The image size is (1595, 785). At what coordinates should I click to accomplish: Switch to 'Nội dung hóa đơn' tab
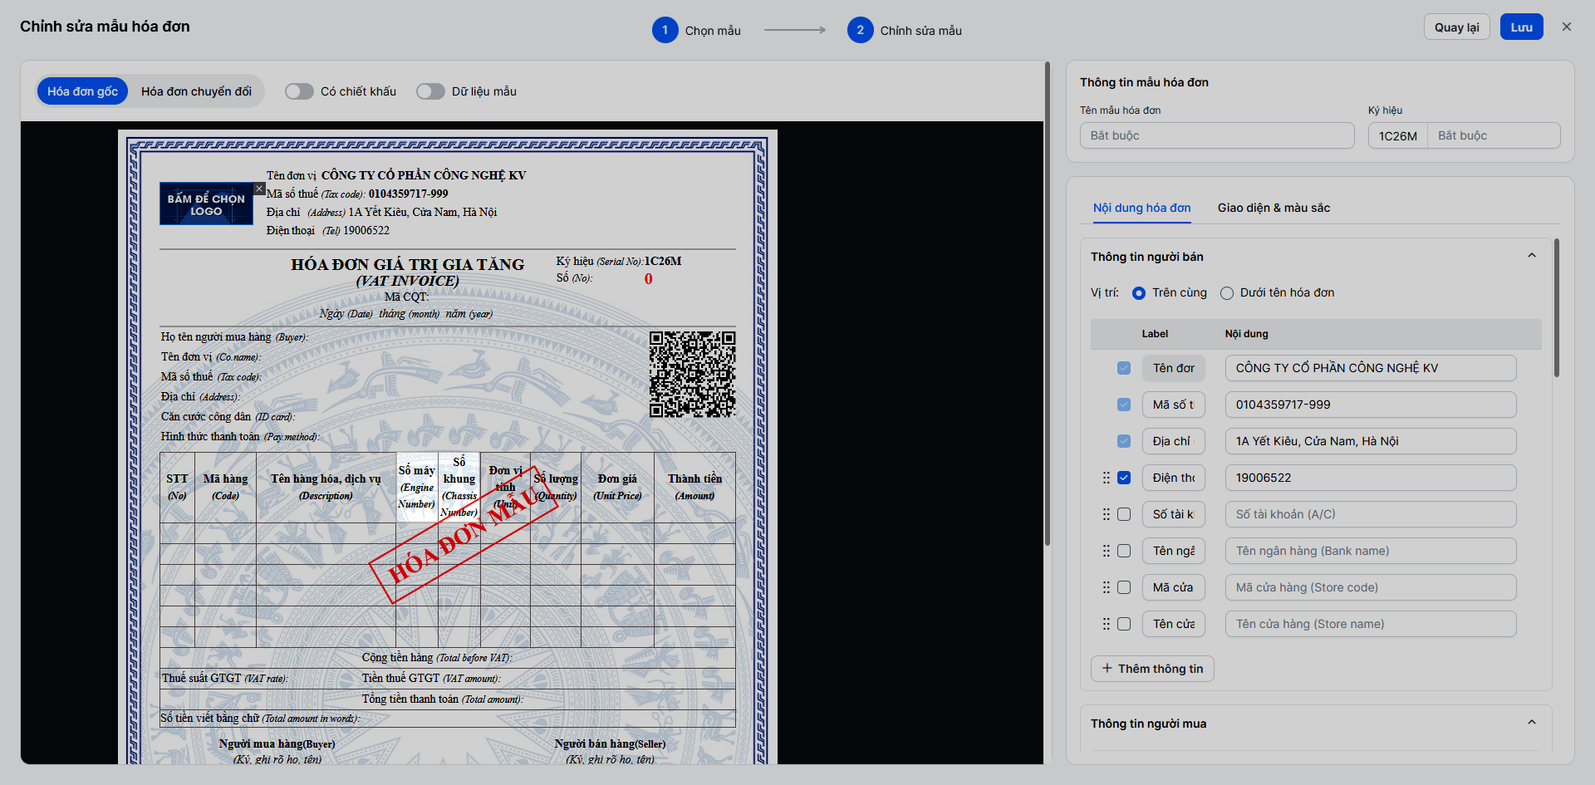[x=1141, y=208]
